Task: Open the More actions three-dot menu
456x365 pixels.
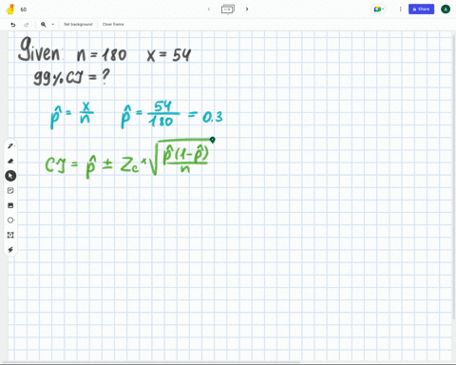Action: pyautogui.click(x=400, y=10)
